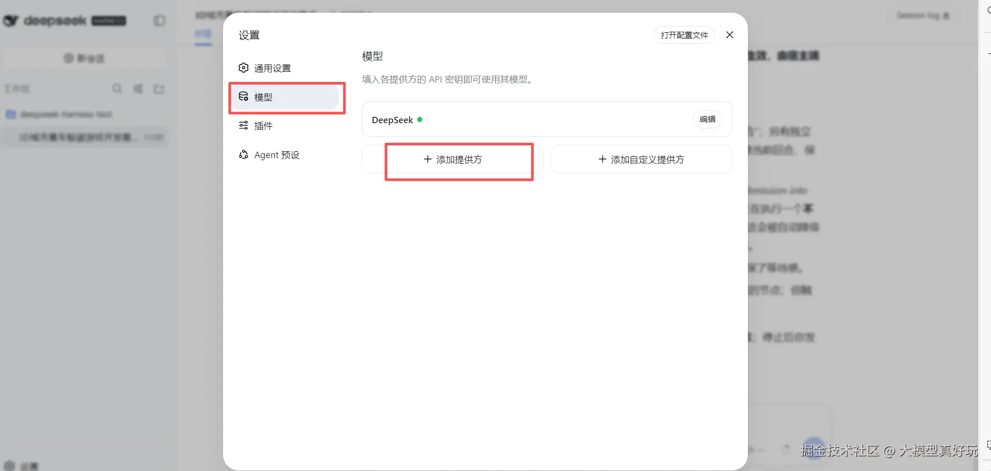Click the text 填入各提供方的 API 密钥即可使用其模型
This screenshot has width=991, height=471.
447,79
